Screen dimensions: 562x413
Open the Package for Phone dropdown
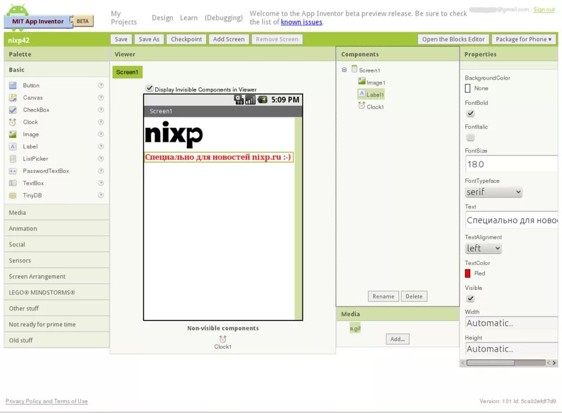[x=523, y=39]
